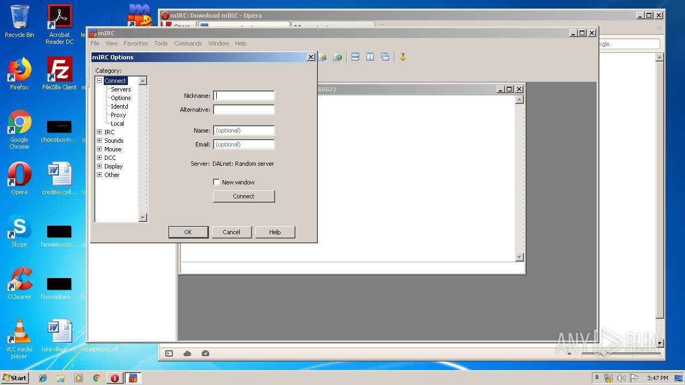Click Opera panel toggle icon at bottom
This screenshot has width=685, height=385.
(x=169, y=353)
